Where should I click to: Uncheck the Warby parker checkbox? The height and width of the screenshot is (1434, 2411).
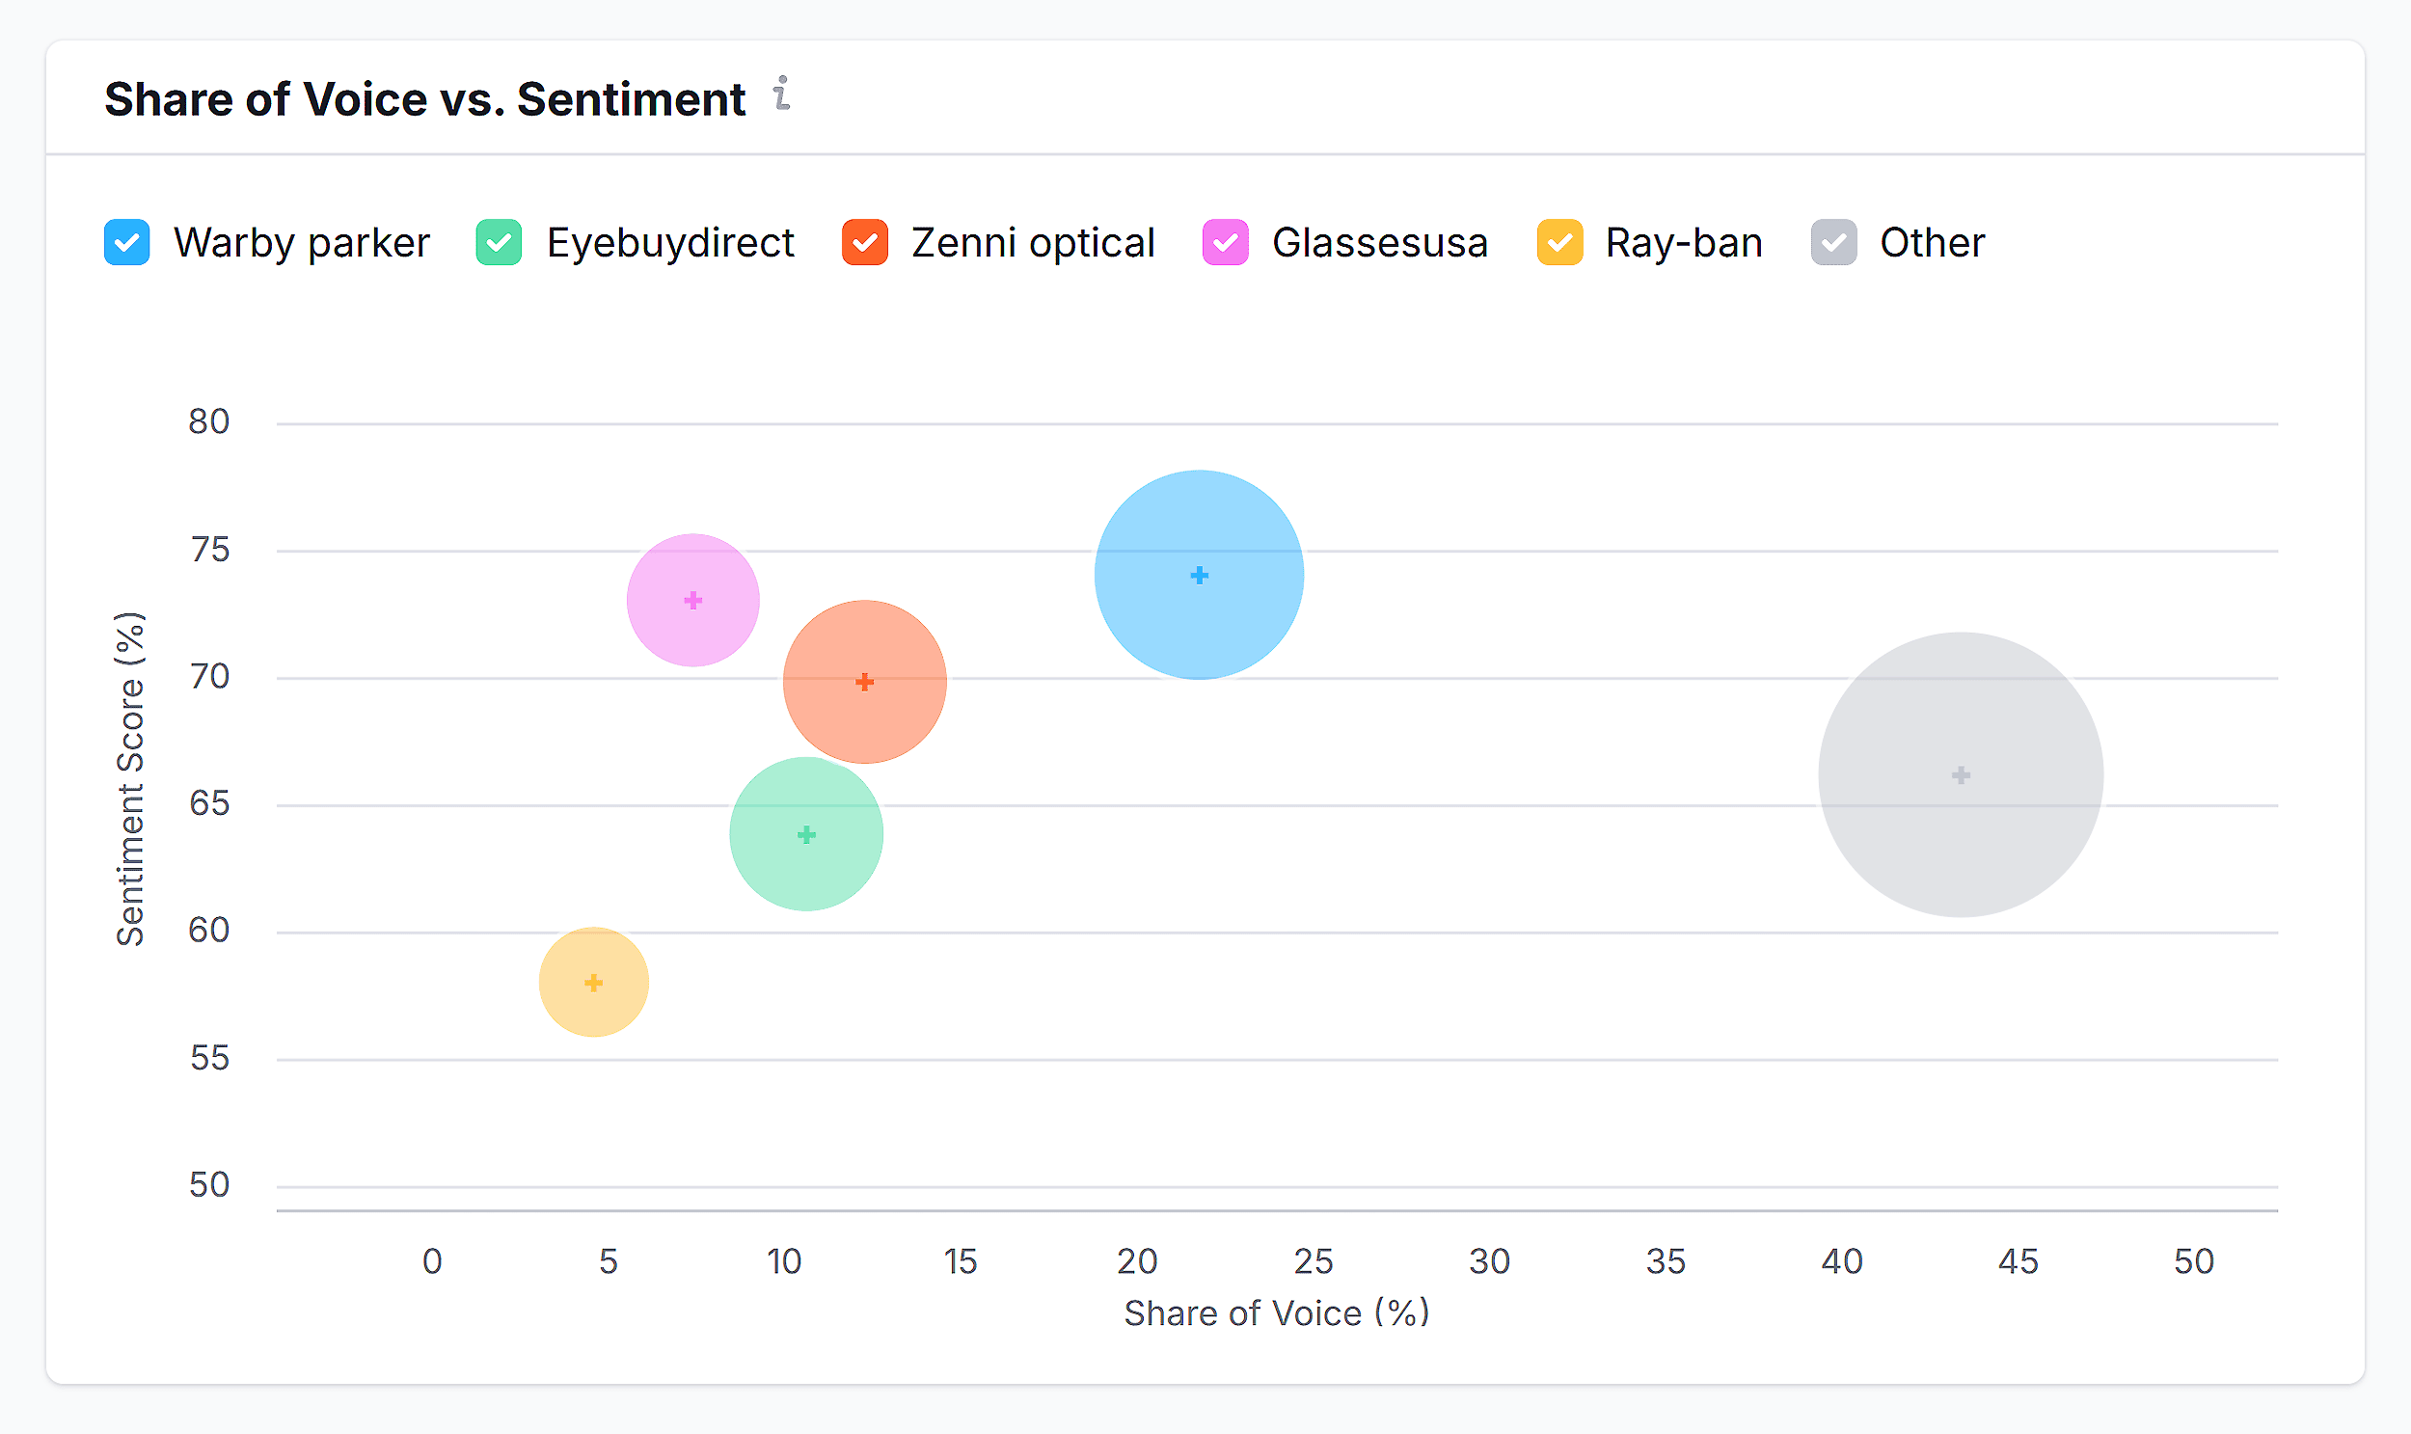(x=126, y=243)
